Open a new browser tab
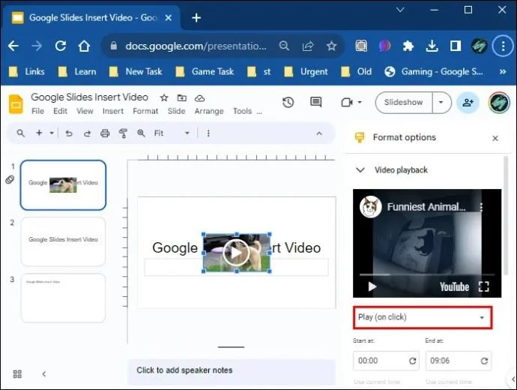The width and height of the screenshot is (517, 390). tap(196, 18)
